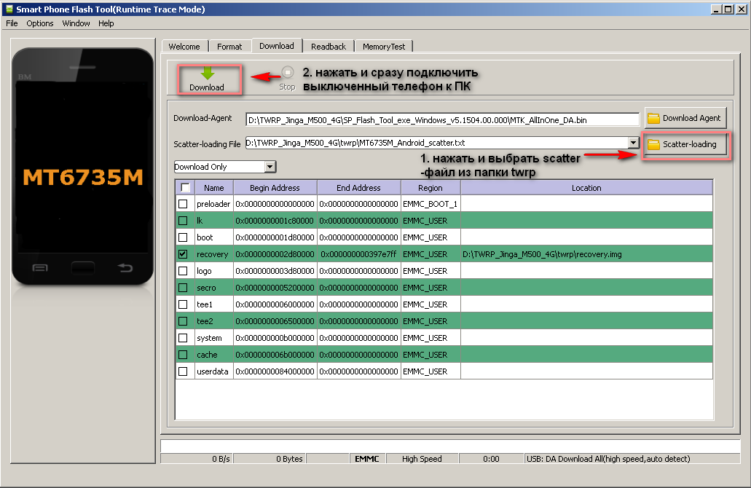The image size is (751, 488).
Task: Click the Download Agent folder icon
Action: click(653, 118)
